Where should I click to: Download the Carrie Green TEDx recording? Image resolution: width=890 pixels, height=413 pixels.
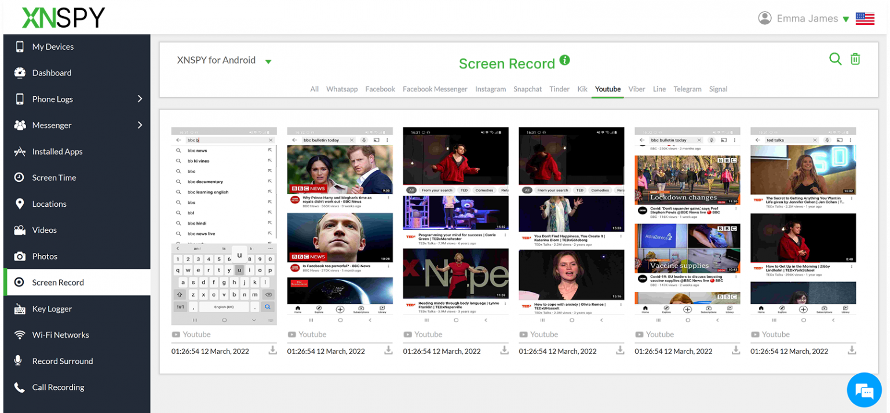pos(504,350)
